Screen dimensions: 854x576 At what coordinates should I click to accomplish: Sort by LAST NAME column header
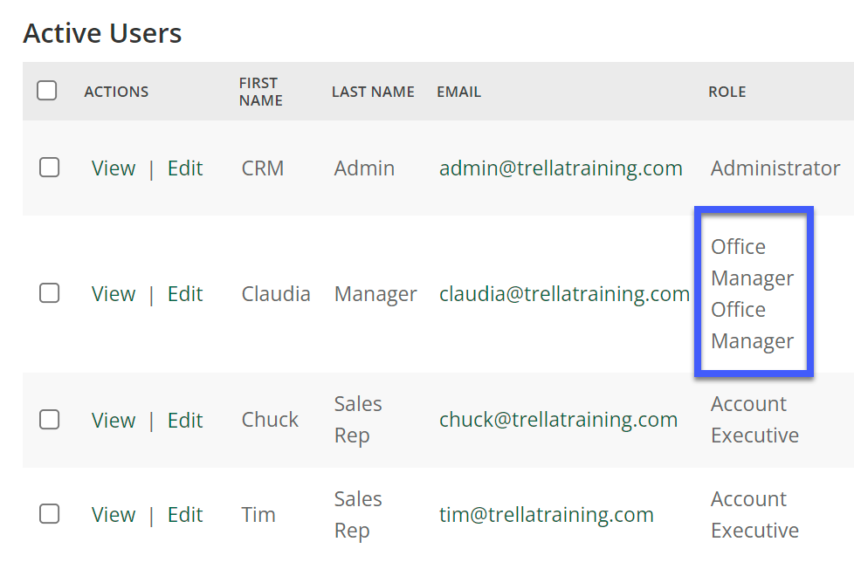tap(373, 92)
